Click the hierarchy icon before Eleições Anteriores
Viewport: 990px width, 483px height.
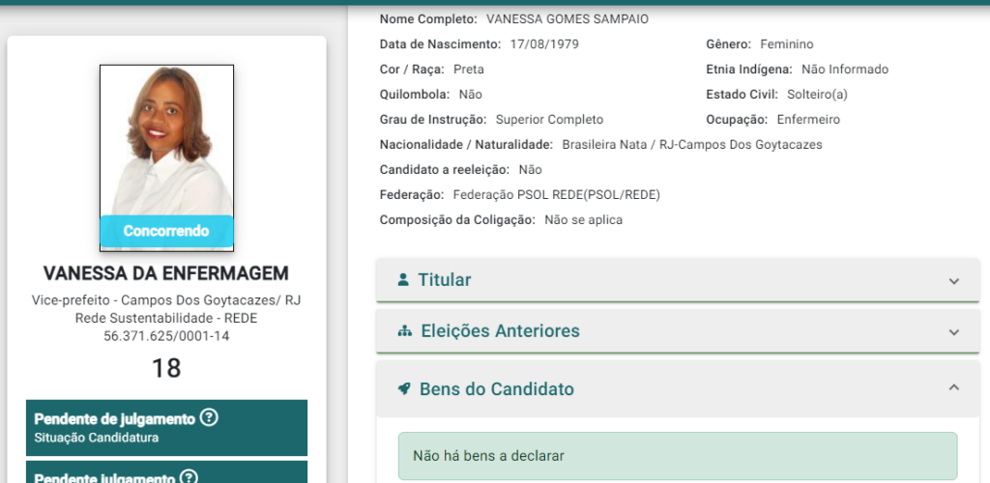[405, 331]
